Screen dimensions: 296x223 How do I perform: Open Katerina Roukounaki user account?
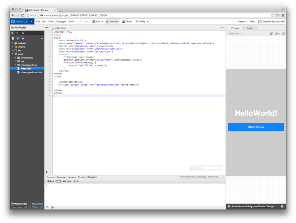click(271, 22)
